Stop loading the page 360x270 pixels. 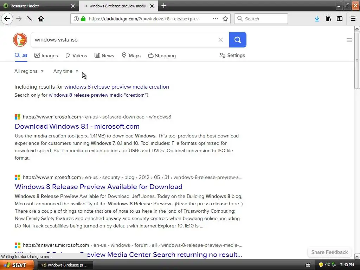tap(30, 19)
